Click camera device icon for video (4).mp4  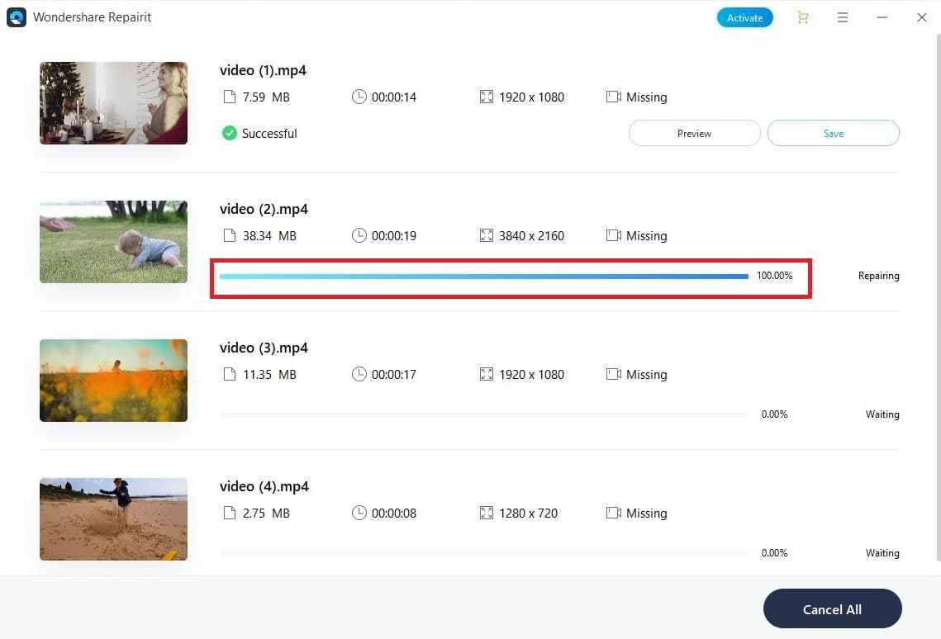[x=613, y=513]
